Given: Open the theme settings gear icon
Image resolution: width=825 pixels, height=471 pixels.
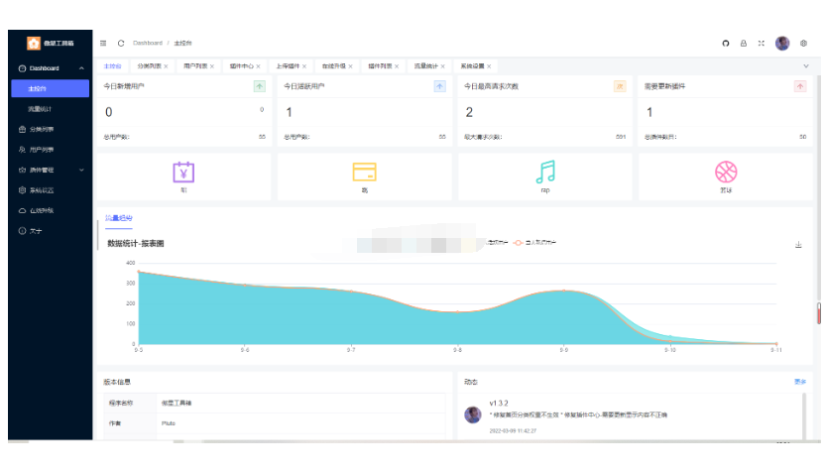Looking at the screenshot, I should 803,44.
